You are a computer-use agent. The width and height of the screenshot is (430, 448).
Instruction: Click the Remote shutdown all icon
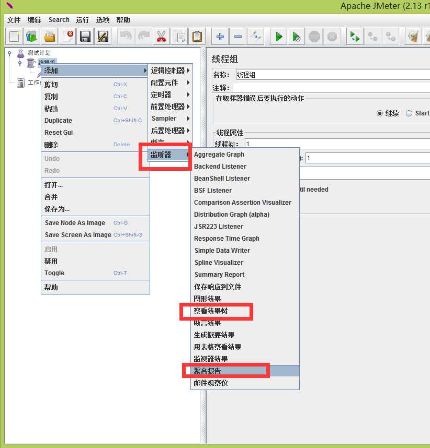(390, 37)
